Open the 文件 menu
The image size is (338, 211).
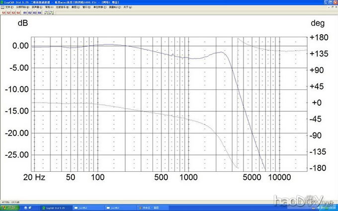[x=6, y=7]
